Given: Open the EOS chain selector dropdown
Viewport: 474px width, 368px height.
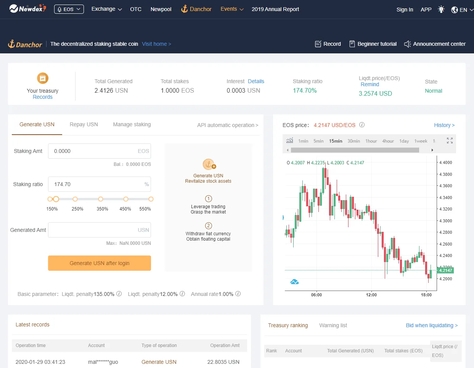Looking at the screenshot, I should tap(69, 9).
